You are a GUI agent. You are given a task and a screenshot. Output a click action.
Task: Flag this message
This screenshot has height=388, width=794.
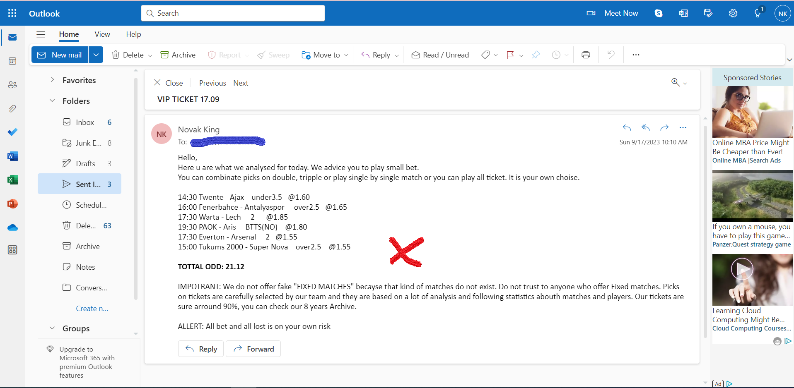510,55
